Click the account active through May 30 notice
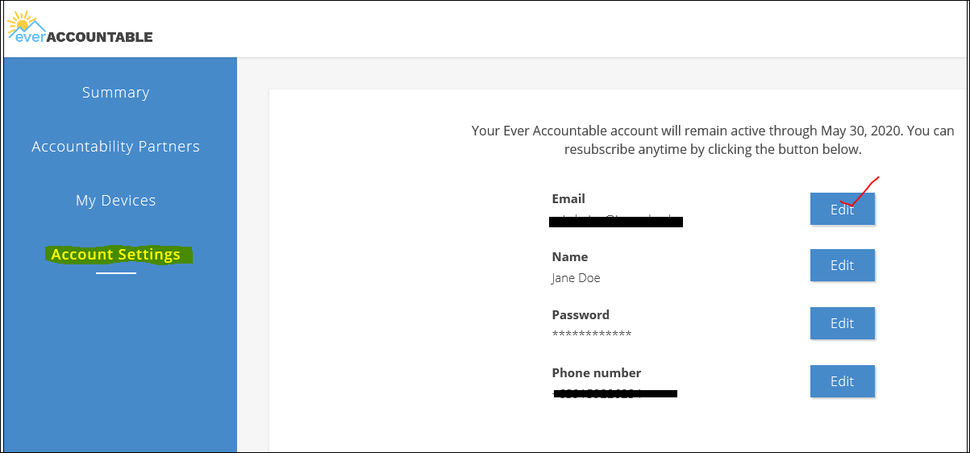This screenshot has width=970, height=453. [713, 140]
